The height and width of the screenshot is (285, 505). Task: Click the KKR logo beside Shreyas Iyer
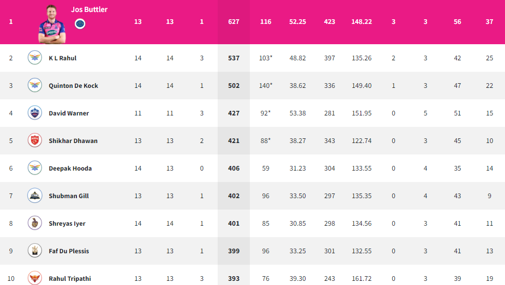(x=35, y=223)
